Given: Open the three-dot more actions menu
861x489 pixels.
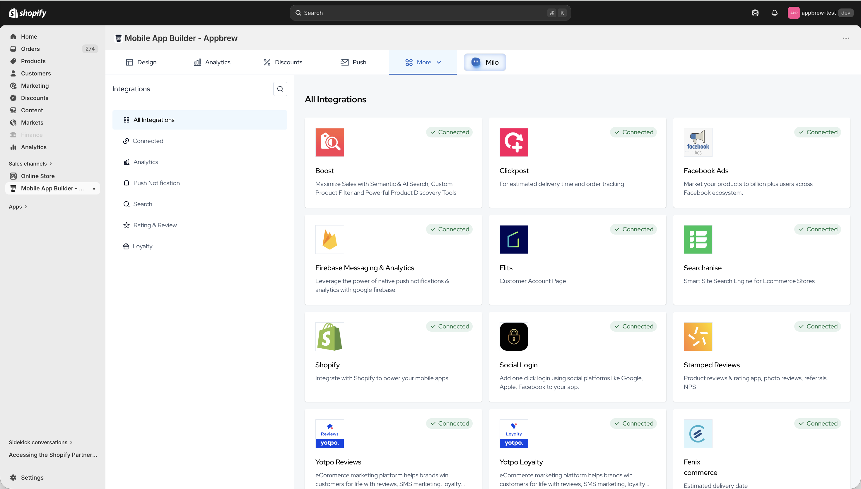Looking at the screenshot, I should 846,38.
